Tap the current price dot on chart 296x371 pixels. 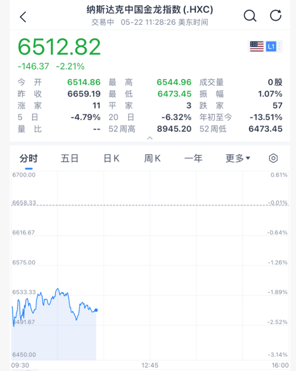[96, 310]
